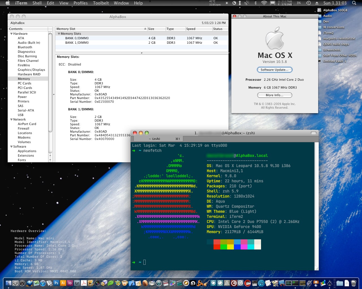
Task: Open Spotlight search in the menu bar
Action: coord(354,3)
